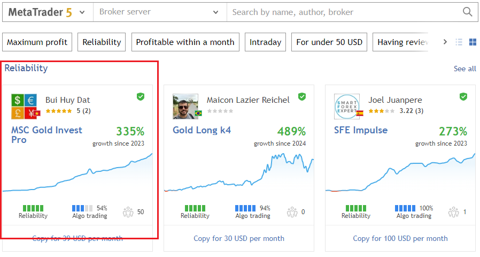This screenshot has height=257, width=480.
Task: Select Profitable within a month filter
Action: (185, 42)
